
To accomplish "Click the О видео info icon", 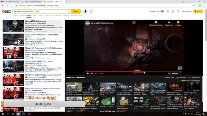I will [x=178, y=22].
